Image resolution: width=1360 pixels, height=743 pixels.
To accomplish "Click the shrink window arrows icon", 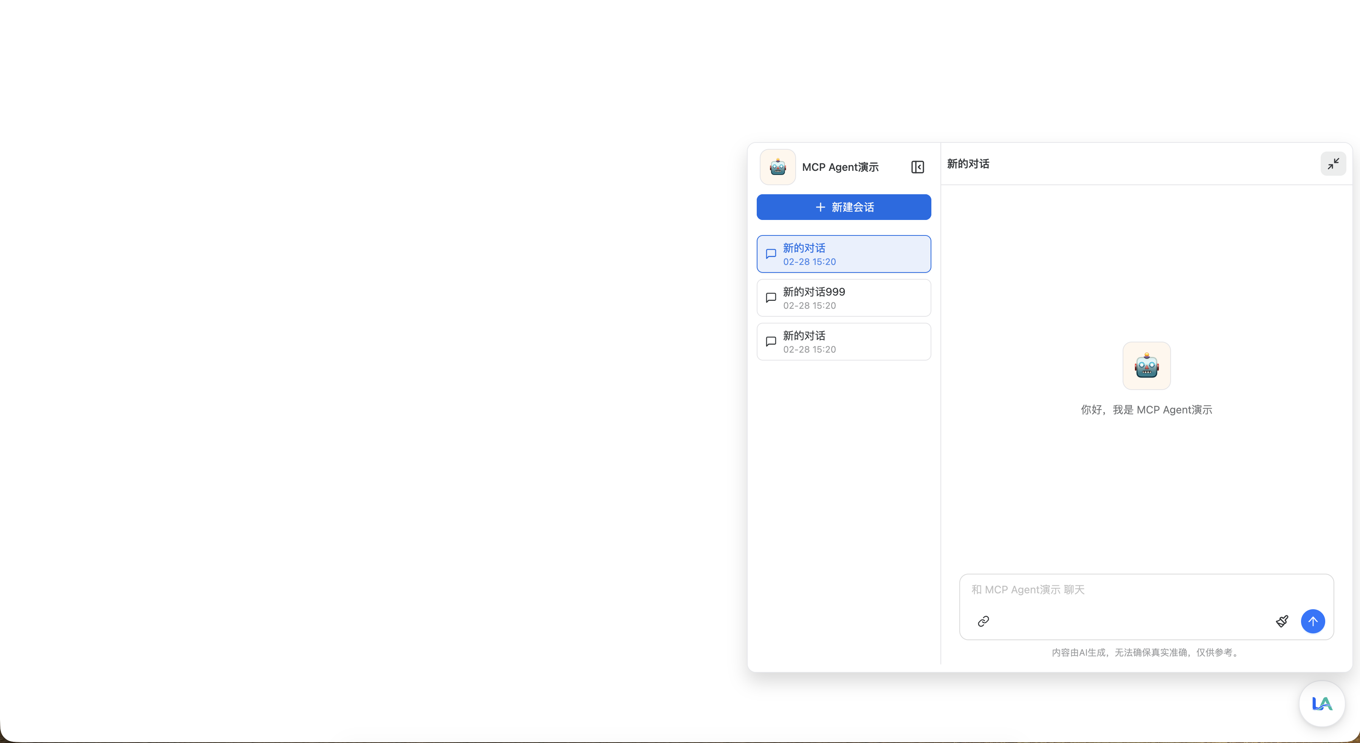I will coord(1332,164).
